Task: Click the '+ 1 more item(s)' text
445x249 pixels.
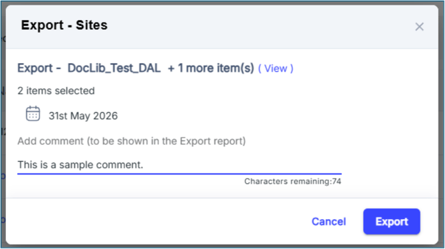Action: click(x=211, y=68)
